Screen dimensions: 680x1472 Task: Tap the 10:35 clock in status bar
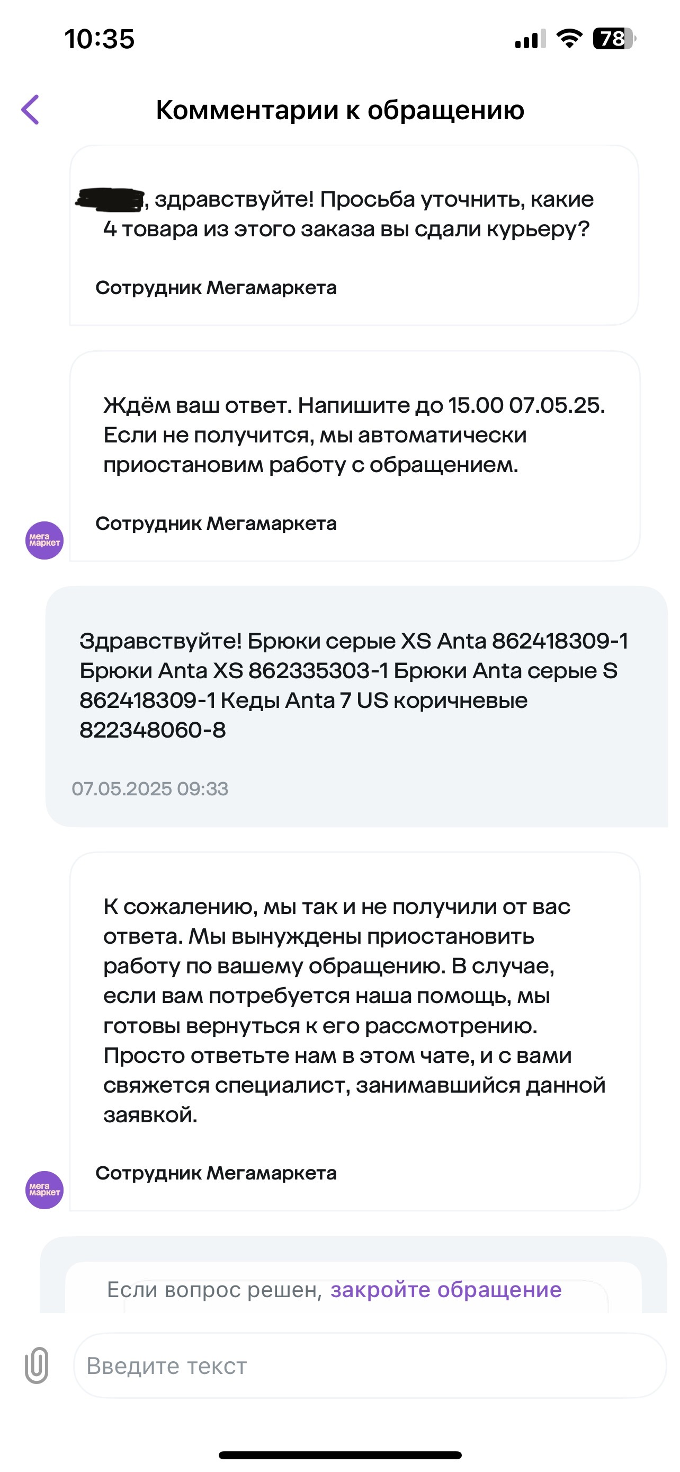(100, 39)
